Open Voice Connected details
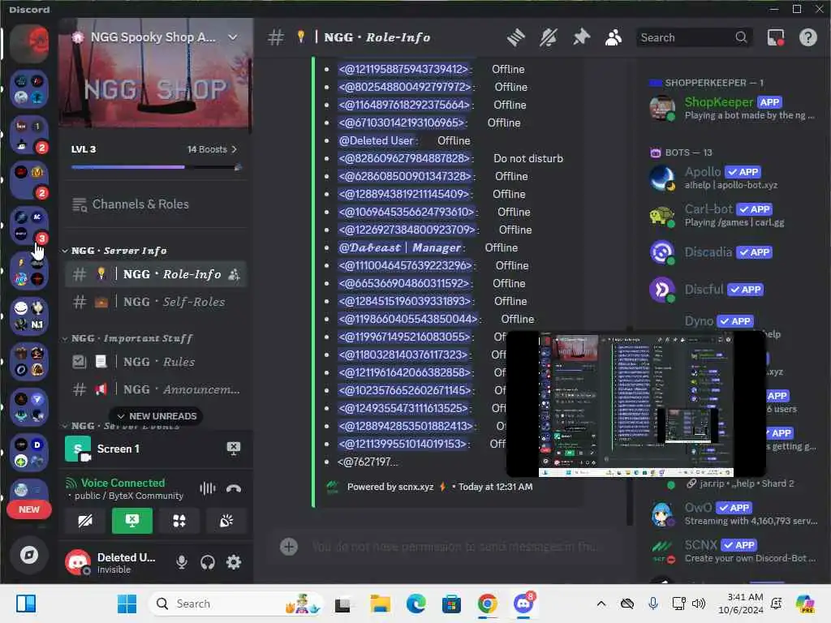831x623 pixels. (123, 483)
